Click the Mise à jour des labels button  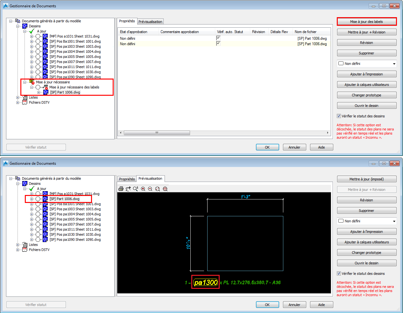click(367, 22)
